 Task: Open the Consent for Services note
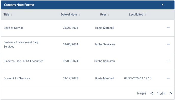point(17,78)
